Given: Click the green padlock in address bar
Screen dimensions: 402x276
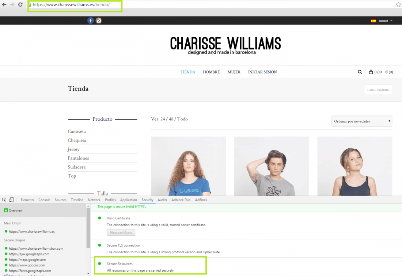Looking at the screenshot, I should pos(30,5).
